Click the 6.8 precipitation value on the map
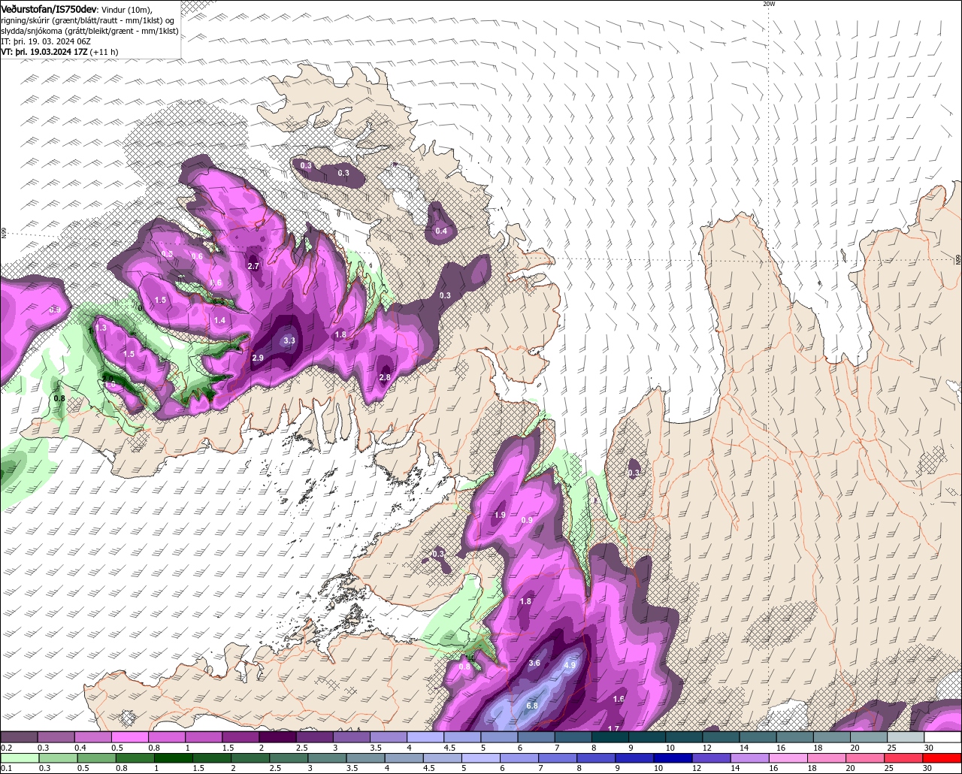The width and height of the screenshot is (962, 774). (532, 706)
